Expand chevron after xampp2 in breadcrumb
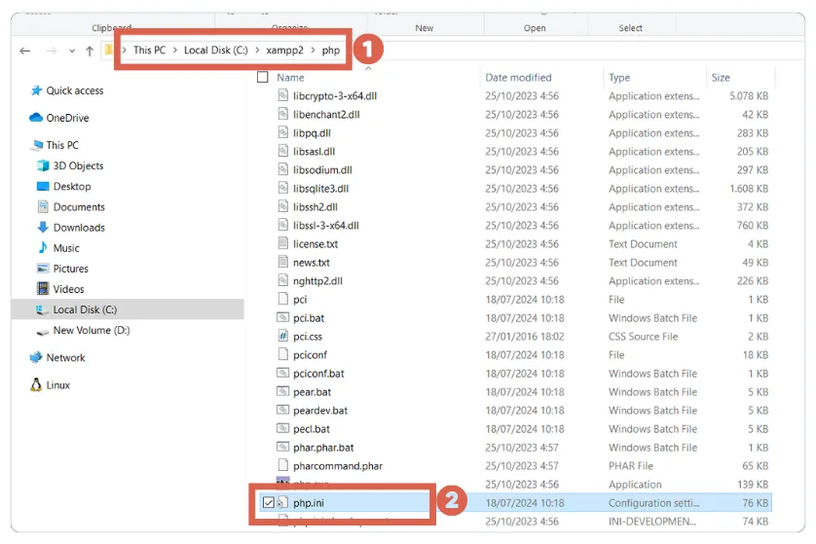This screenshot has height=544, width=816. [313, 50]
